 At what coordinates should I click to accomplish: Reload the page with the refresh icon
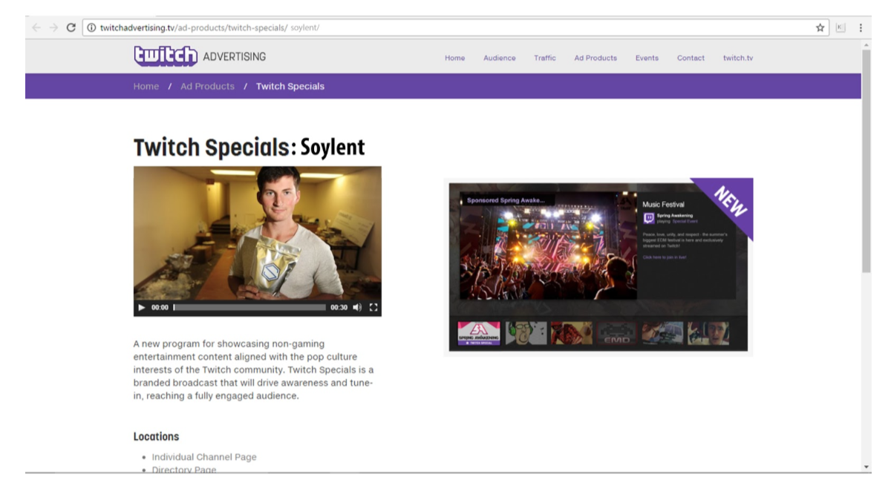(x=71, y=27)
